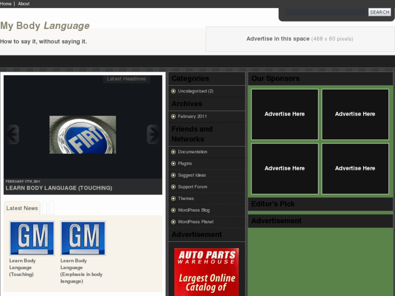Click the bullet icon beside Suggest Ideas
395x296 pixels.
click(173, 175)
